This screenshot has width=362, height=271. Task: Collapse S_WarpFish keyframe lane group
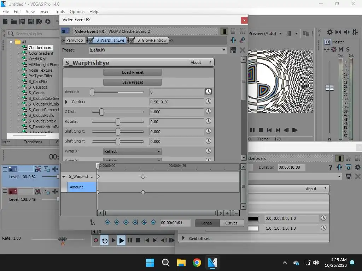click(64, 177)
